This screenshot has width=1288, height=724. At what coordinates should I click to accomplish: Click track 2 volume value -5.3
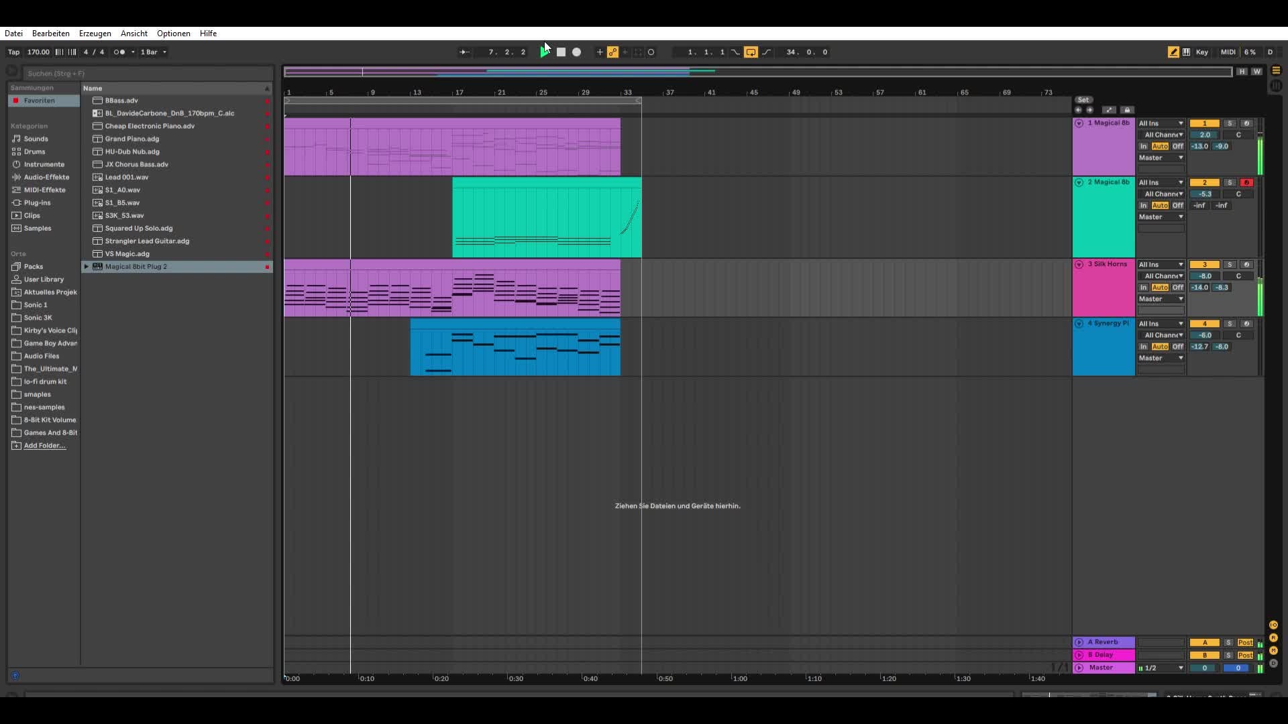tap(1205, 194)
